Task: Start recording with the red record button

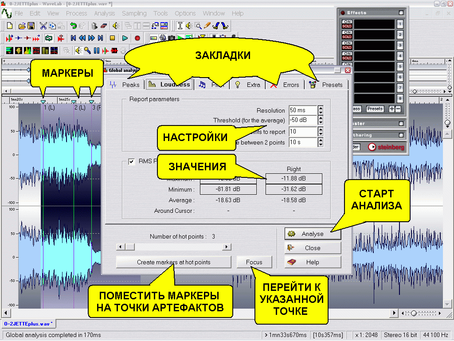Action: tap(137, 38)
